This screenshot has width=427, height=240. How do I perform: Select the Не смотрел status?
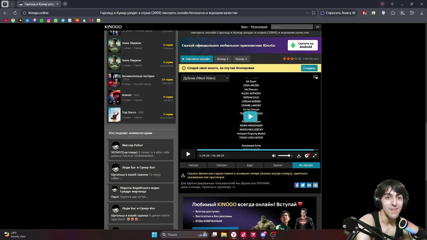click(x=306, y=165)
